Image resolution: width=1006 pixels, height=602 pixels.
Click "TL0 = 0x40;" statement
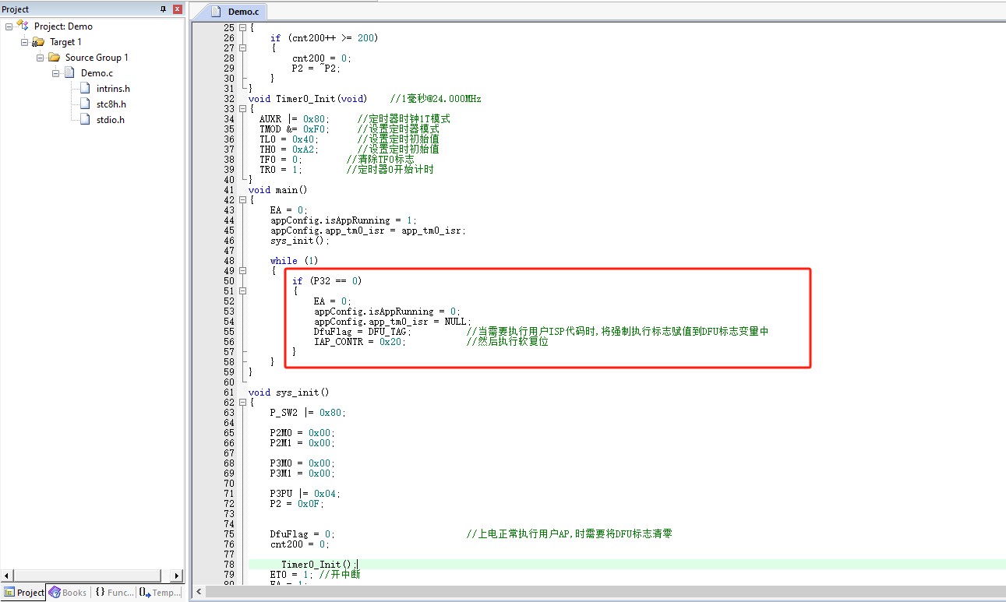[x=289, y=139]
